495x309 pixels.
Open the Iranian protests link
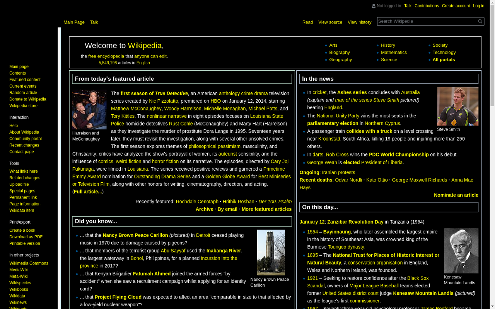click(x=338, y=172)
